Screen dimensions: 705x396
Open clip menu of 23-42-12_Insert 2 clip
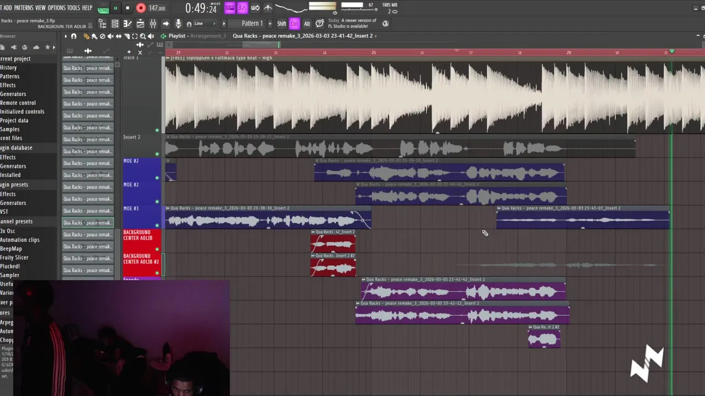pos(358,303)
